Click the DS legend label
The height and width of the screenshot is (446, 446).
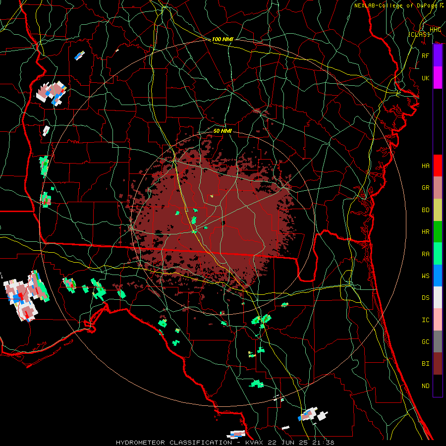coord(426,298)
